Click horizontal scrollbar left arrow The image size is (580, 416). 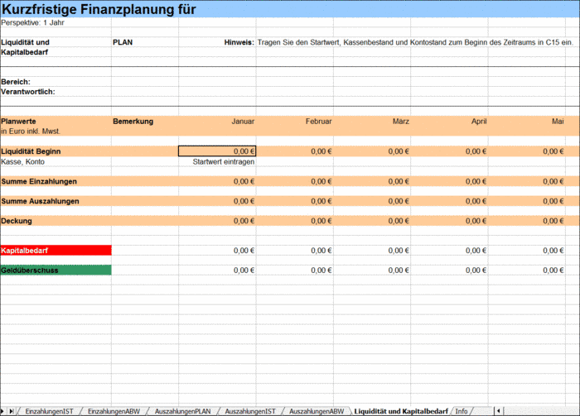click(498, 411)
